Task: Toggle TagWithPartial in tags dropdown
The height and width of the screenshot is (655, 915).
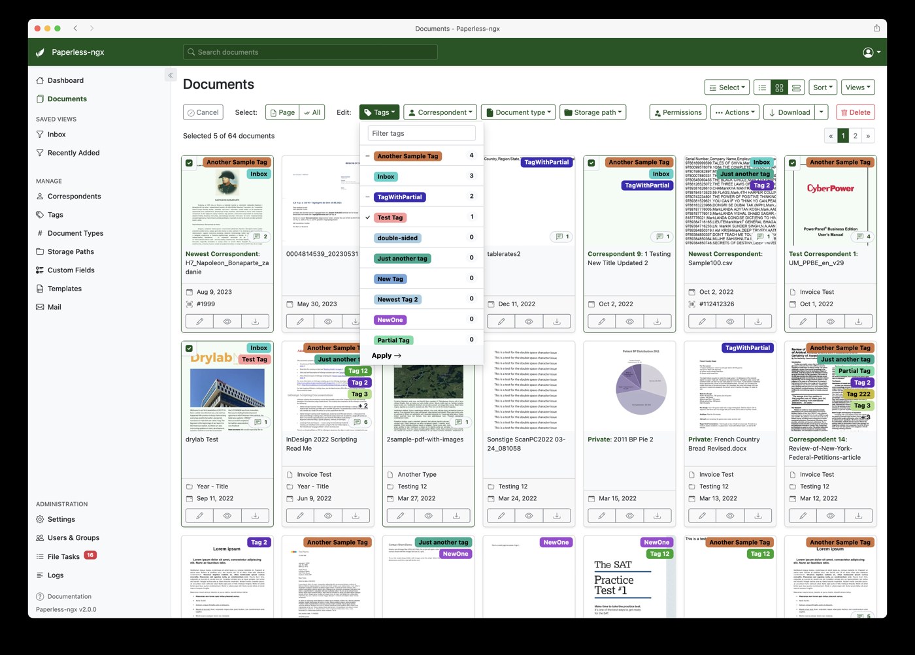Action: click(x=422, y=197)
